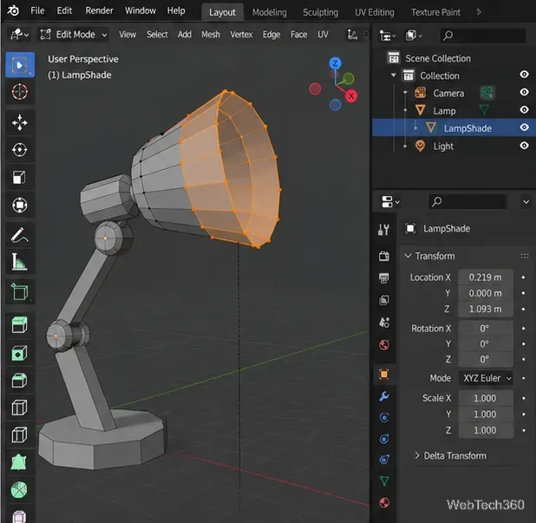Open the File menu
Image resolution: width=536 pixels, height=523 pixels.
[x=37, y=10]
